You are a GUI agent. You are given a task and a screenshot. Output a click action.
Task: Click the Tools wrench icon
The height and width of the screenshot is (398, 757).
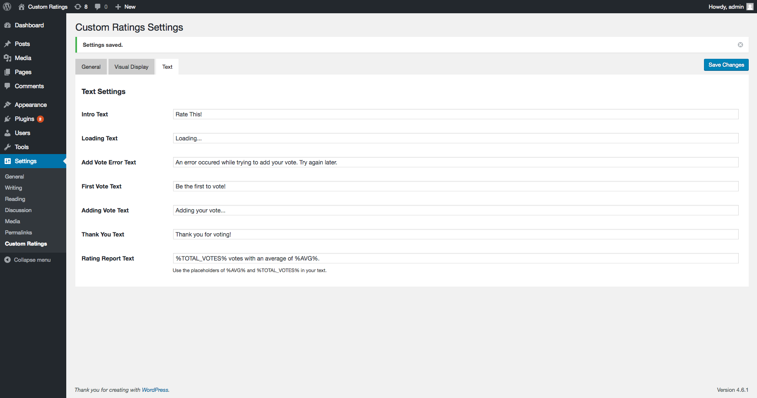(7, 147)
